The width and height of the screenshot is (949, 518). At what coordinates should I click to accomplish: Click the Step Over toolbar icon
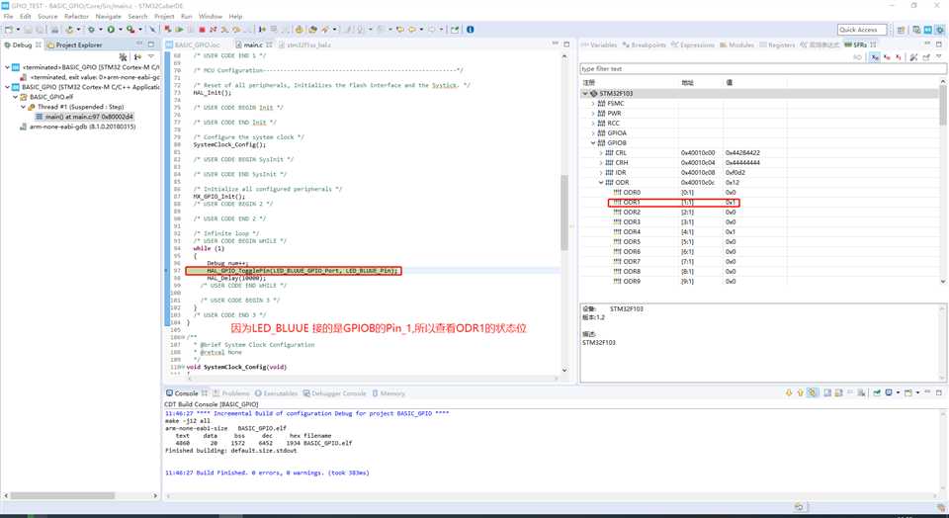pyautogui.click(x=236, y=29)
